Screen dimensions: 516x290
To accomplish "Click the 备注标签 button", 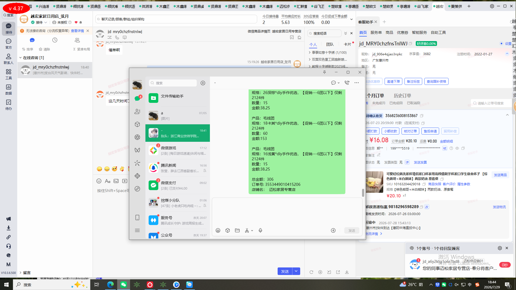I will 413,81.
